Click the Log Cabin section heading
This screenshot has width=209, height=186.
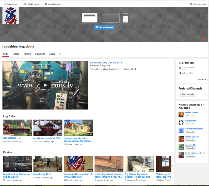tap(9, 116)
